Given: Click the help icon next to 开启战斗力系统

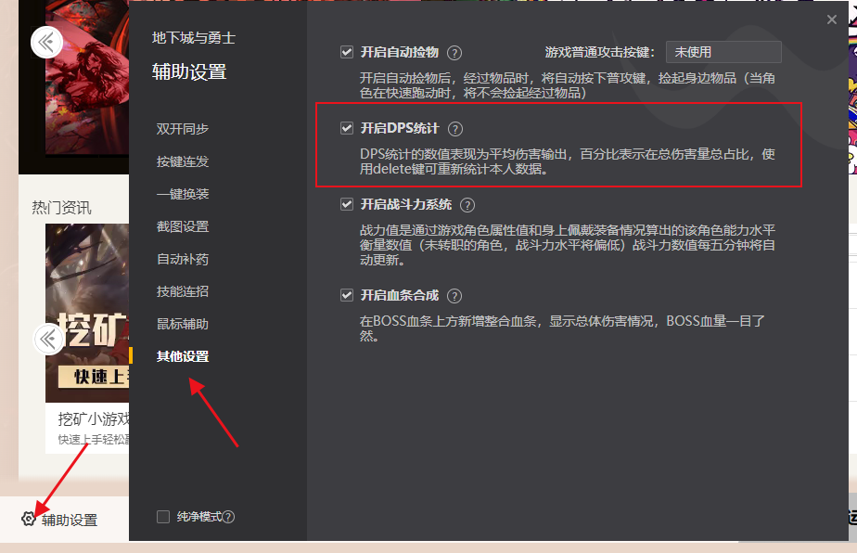Looking at the screenshot, I should 467,204.
